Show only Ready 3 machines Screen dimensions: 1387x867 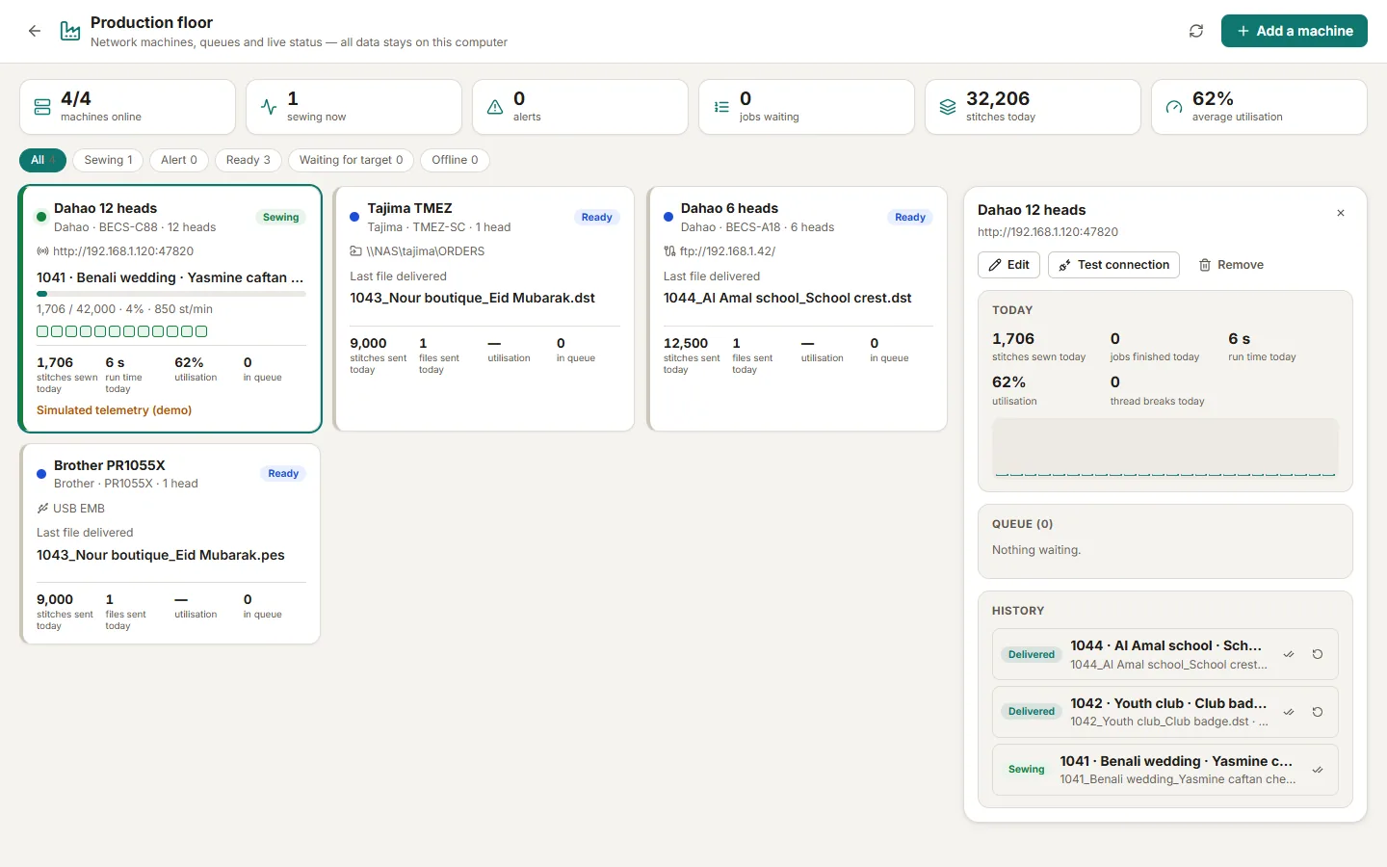tap(249, 160)
